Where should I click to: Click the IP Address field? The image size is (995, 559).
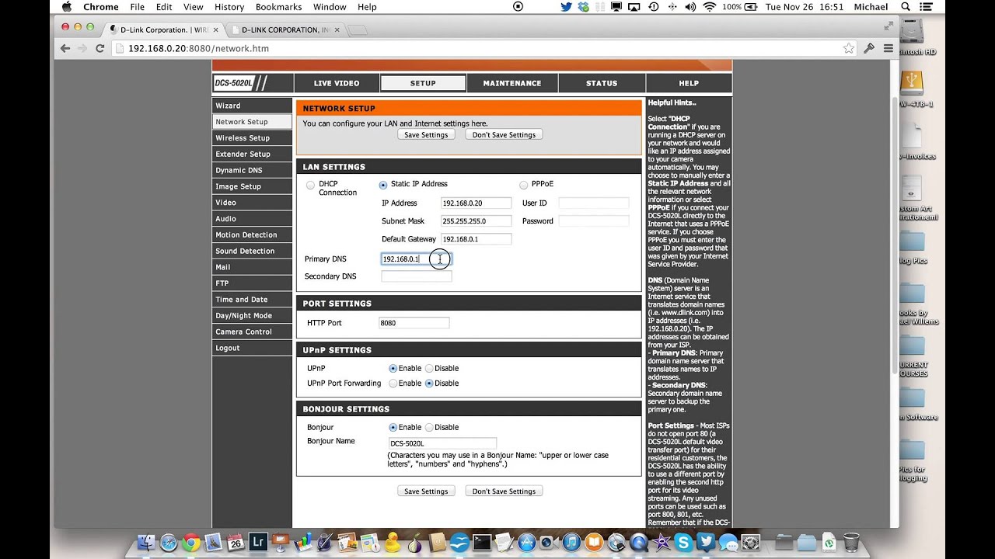coord(476,203)
